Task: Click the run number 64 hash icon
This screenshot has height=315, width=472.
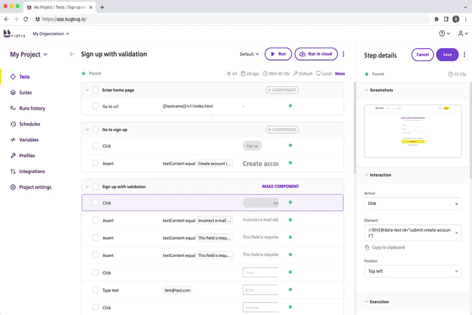Action: pyautogui.click(x=229, y=74)
